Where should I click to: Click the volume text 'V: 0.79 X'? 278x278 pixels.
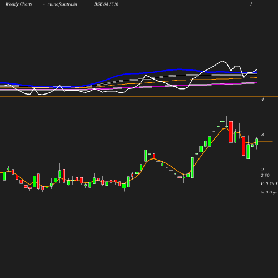pyautogui.click(x=269, y=183)
